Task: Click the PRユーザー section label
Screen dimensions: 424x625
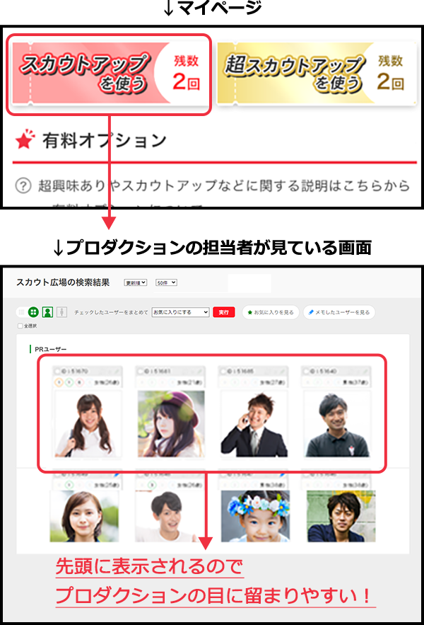Action: [51, 349]
